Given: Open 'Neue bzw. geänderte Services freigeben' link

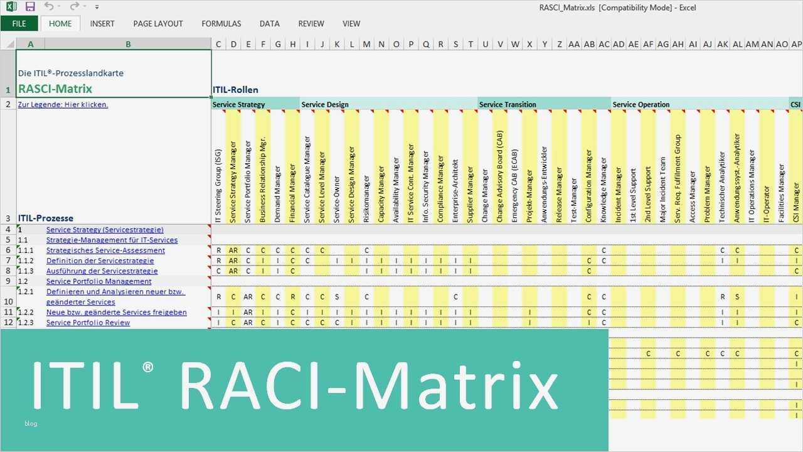Looking at the screenshot, I should [116, 312].
